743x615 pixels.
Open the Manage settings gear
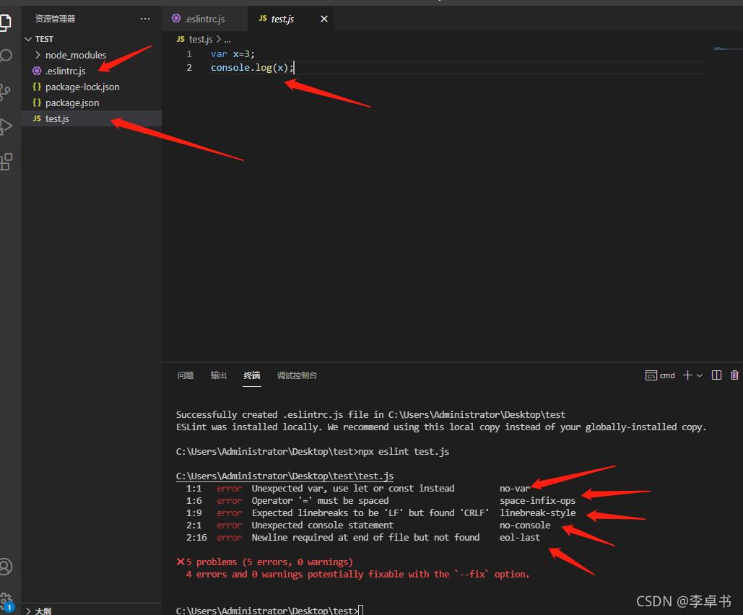point(6,601)
